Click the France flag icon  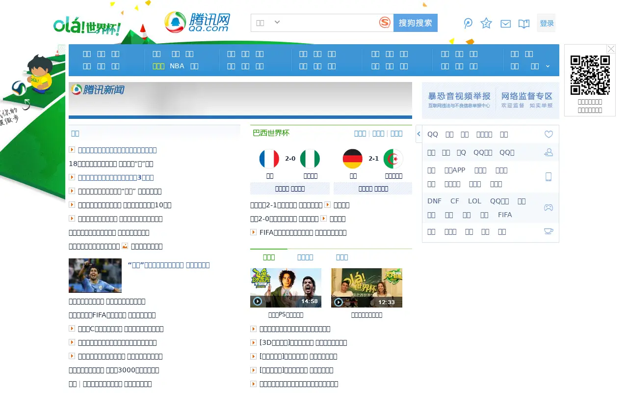[269, 159]
